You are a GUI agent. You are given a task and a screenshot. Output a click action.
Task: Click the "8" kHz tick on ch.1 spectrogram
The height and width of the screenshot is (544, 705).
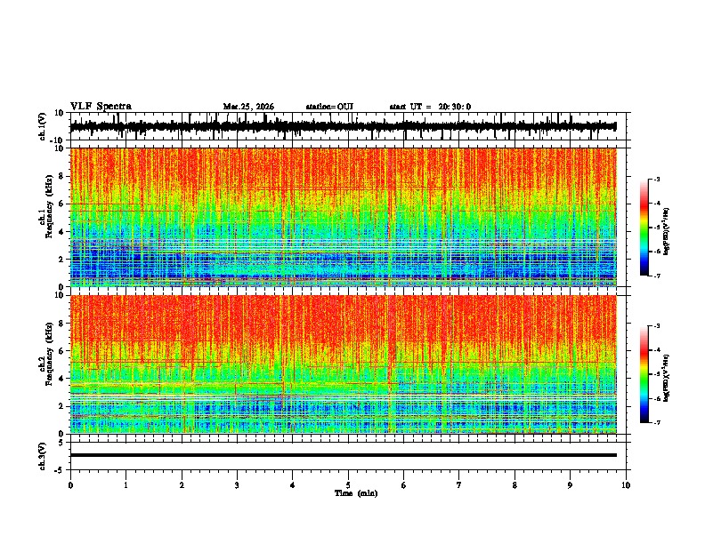point(62,176)
